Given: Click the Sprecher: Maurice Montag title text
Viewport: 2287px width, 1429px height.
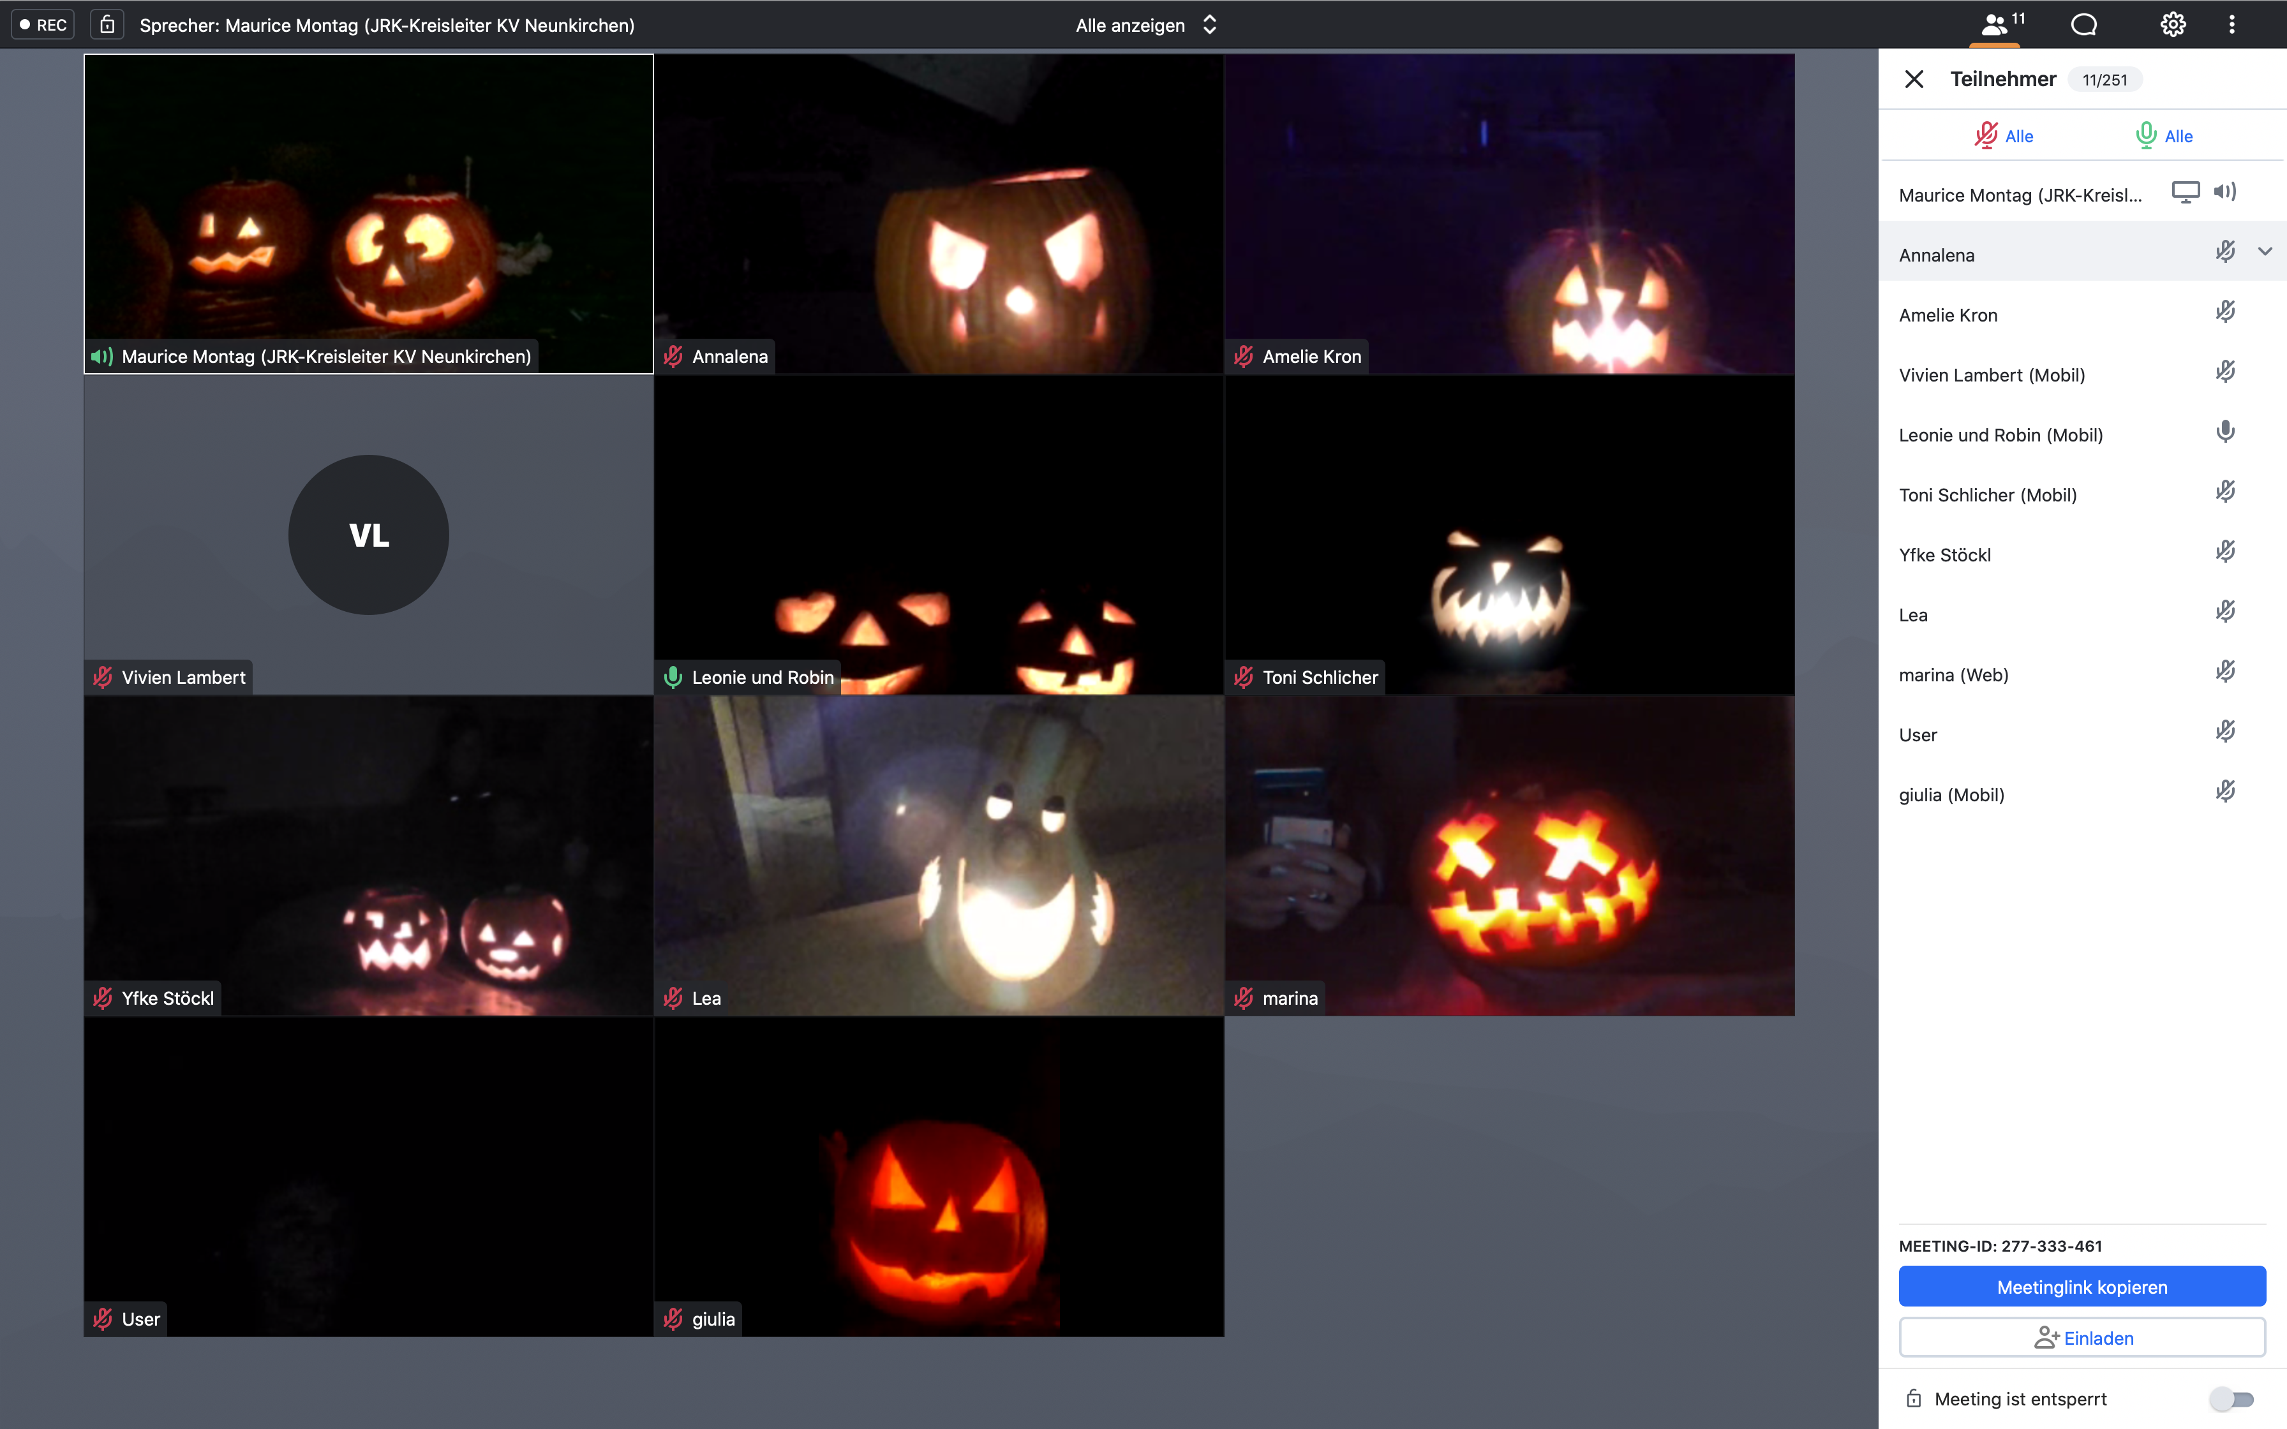Looking at the screenshot, I should click(387, 26).
